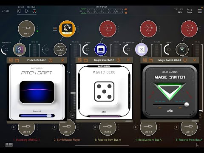
Task: Open the bookmark icon at bottom right
Action: click(198, 144)
